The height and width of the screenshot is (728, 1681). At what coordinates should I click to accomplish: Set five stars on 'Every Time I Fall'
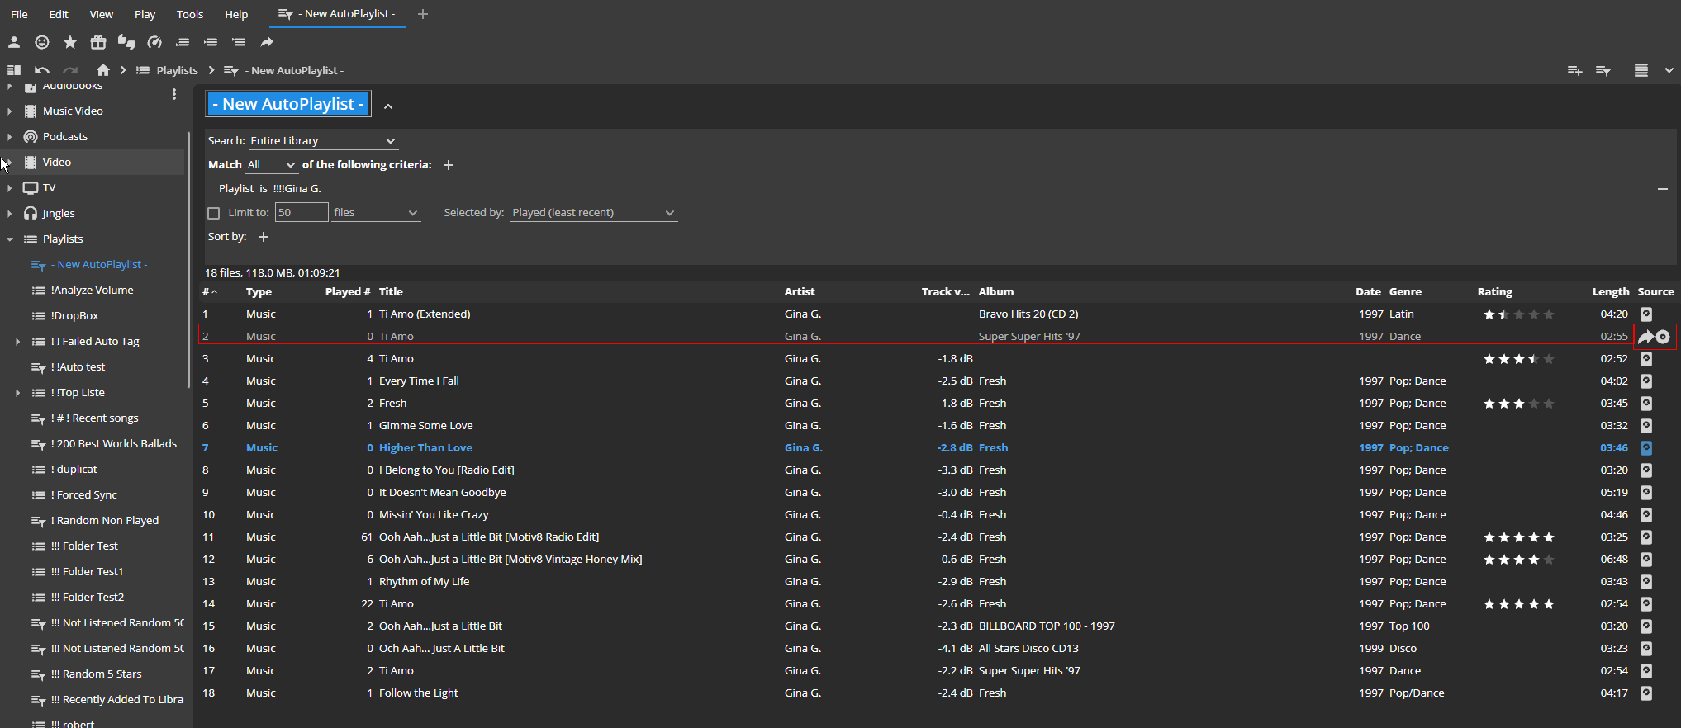tap(1548, 381)
